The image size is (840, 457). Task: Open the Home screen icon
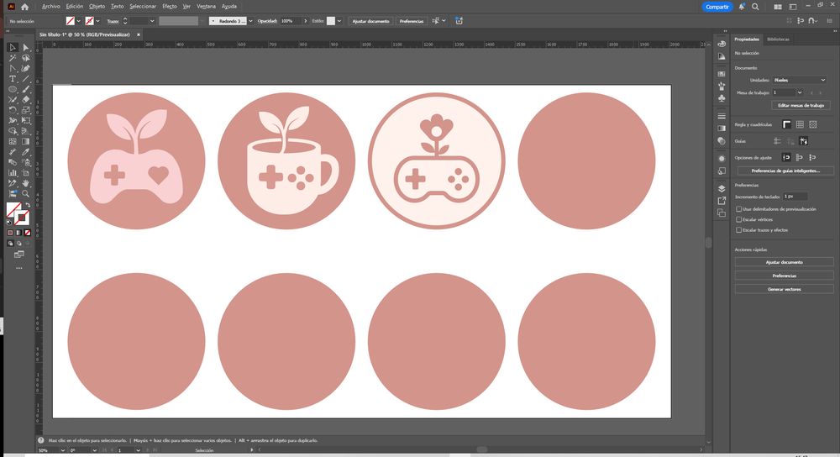click(x=24, y=7)
